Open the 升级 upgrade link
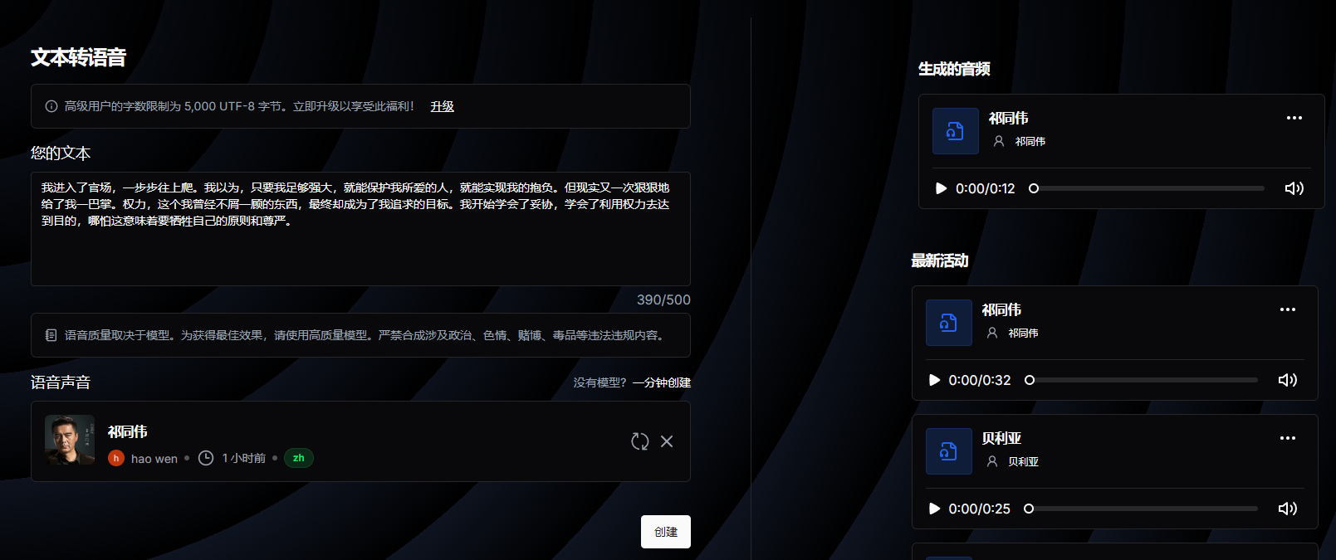The image size is (1336, 560). pos(442,106)
